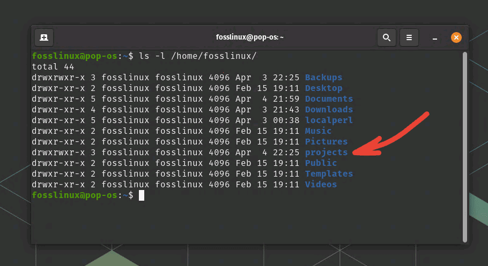The width and height of the screenshot is (488, 266).
Task: Click the 'total 44' output line
Action: point(53,67)
